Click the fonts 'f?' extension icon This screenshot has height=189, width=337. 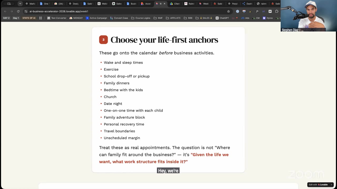[257, 11]
